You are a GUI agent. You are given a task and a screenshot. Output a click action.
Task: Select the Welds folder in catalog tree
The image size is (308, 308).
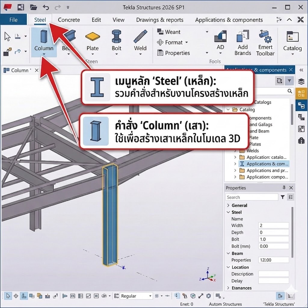253,151
